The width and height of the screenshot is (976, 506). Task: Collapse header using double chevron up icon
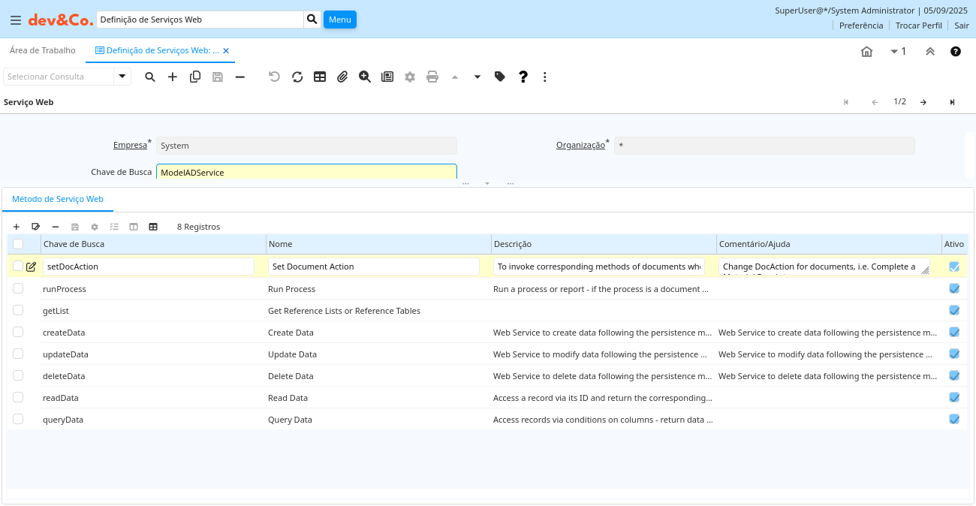[929, 51]
